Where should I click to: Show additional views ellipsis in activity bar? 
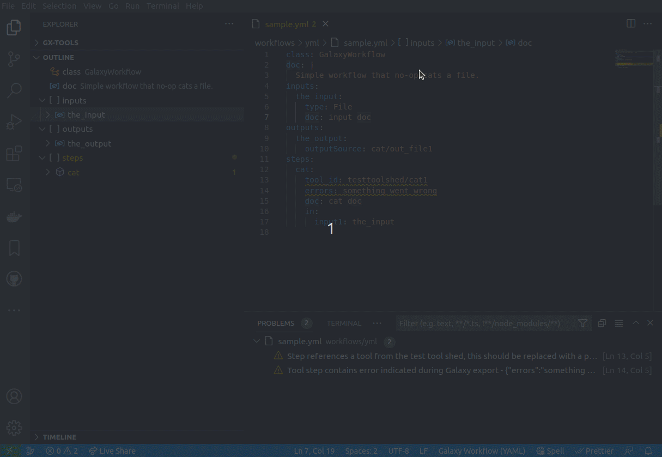coord(14,310)
